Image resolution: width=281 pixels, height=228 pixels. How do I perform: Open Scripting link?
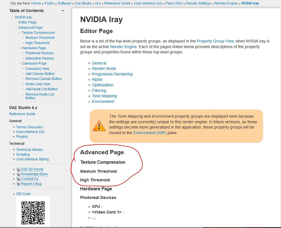23,155
